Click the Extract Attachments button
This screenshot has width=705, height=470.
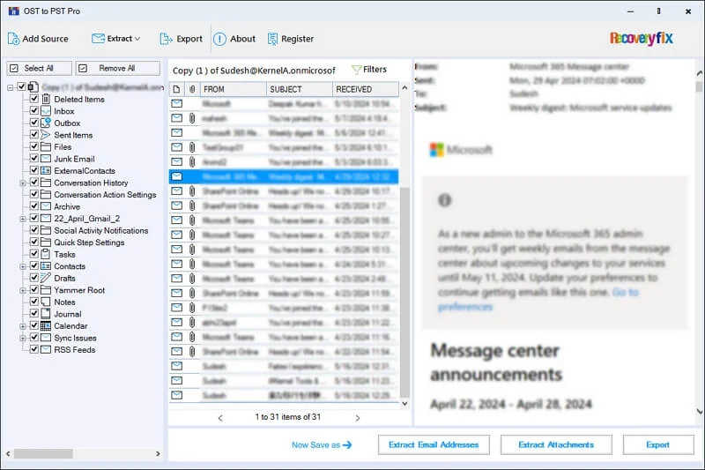point(556,444)
